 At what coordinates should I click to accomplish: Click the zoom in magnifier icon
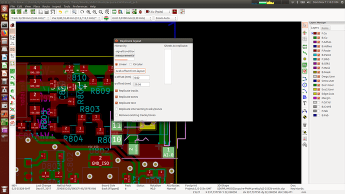tap(88, 12)
